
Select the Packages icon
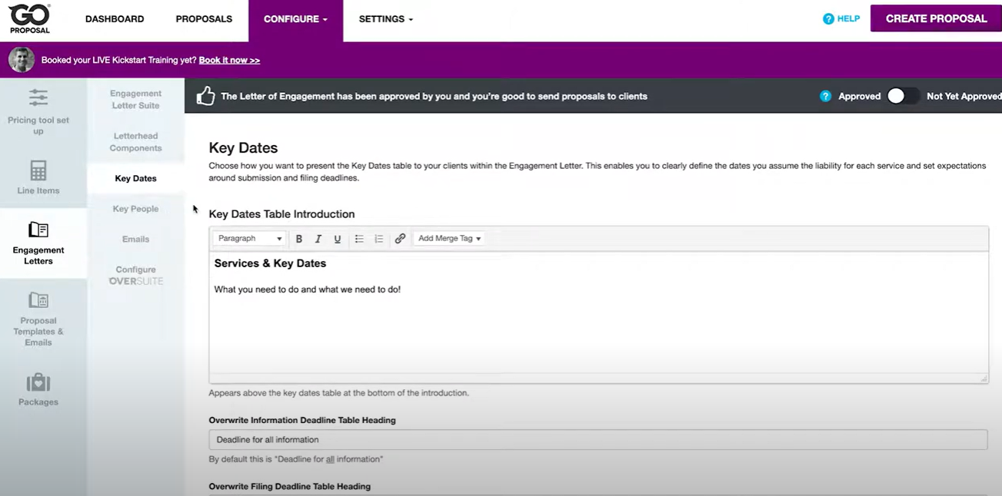pos(38,386)
